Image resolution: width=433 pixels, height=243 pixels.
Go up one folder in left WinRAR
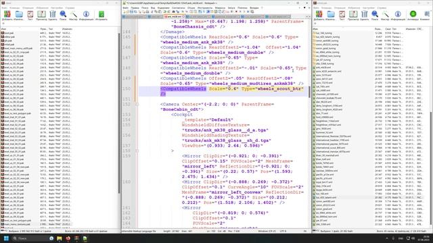tap(3, 24)
